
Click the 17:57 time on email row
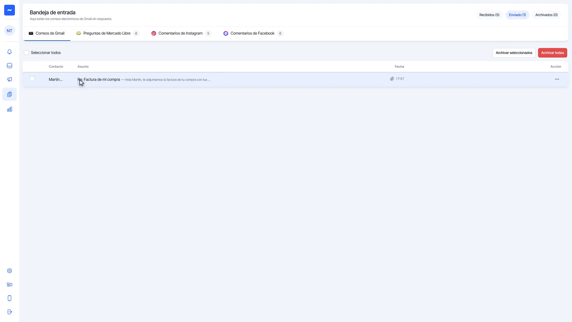tap(400, 79)
